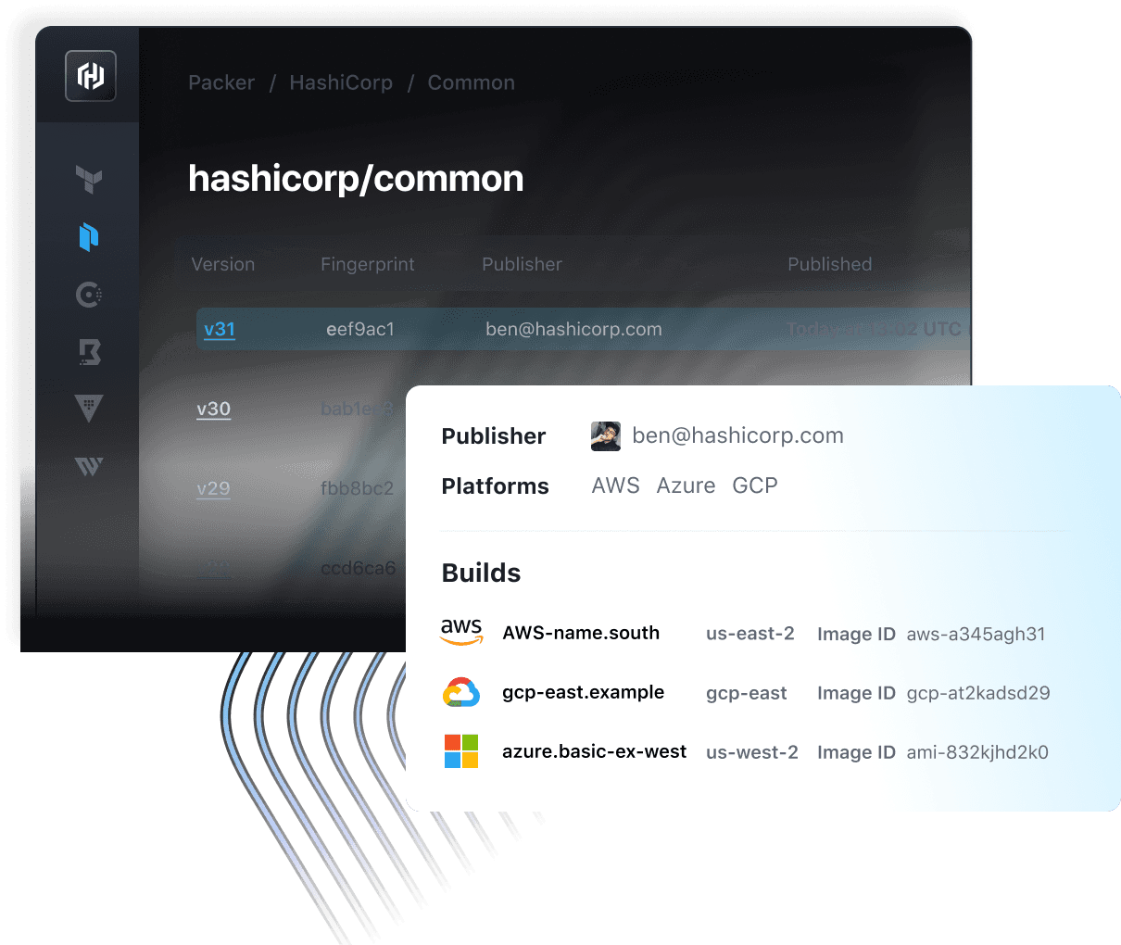Go to Waypoint via sidebar icon
Viewport: 1121px width, 945px height.
[89, 466]
